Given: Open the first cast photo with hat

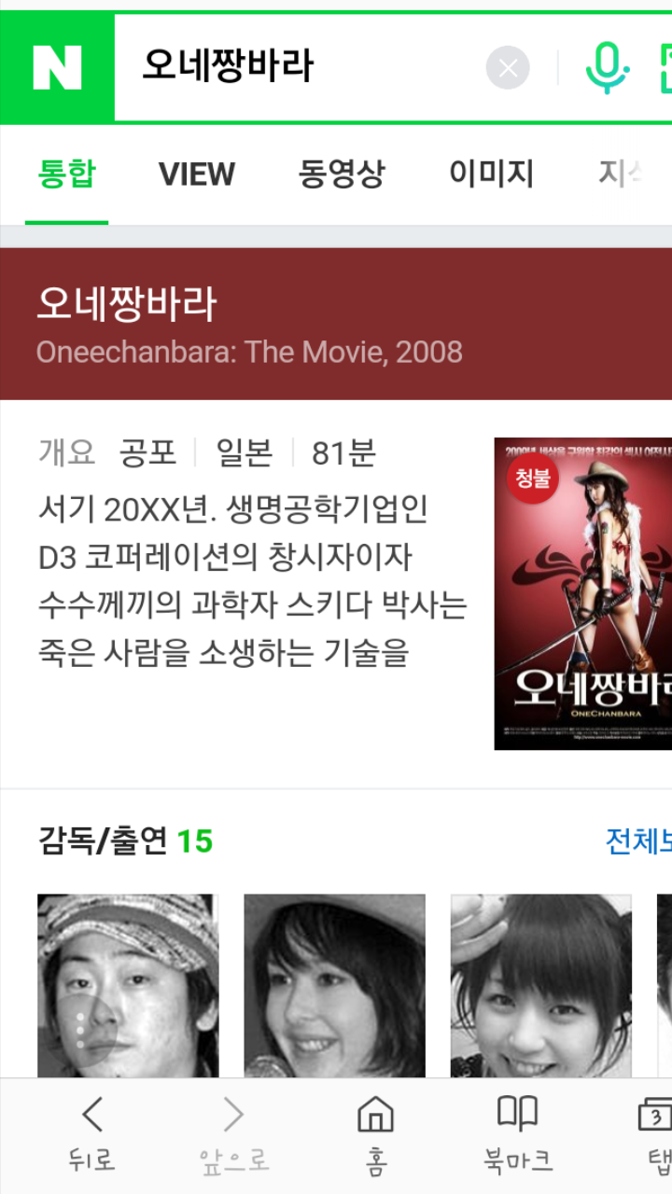Looking at the screenshot, I should (x=128, y=986).
